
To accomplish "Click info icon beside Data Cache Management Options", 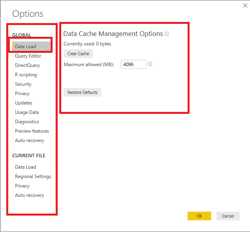I will [x=167, y=34].
